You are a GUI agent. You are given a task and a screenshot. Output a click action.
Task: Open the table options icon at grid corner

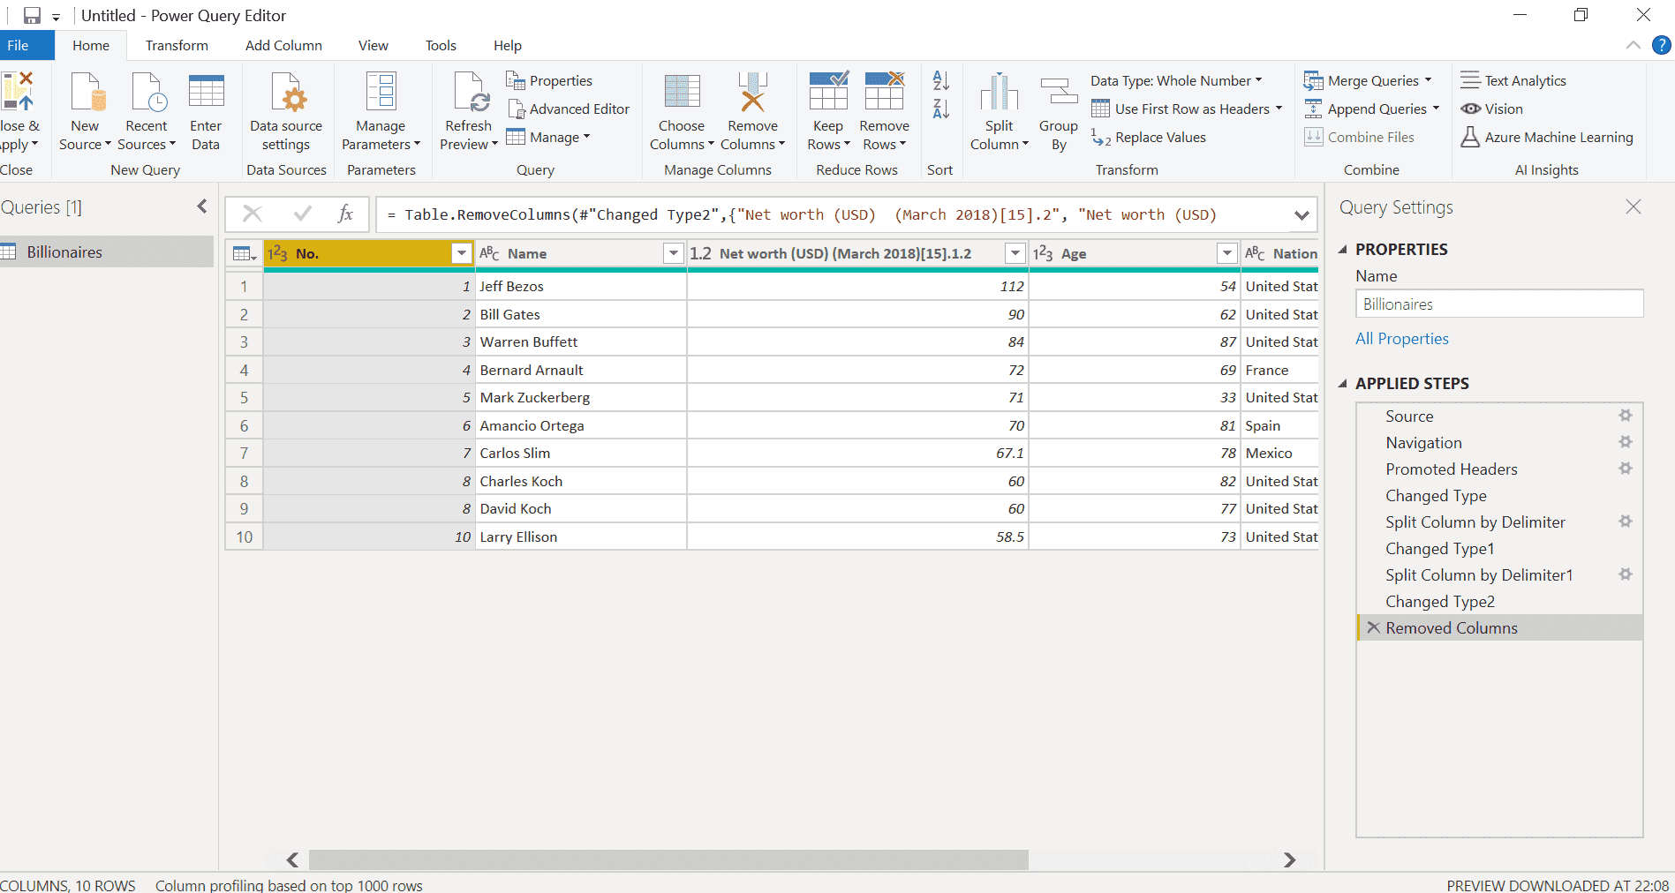(245, 254)
